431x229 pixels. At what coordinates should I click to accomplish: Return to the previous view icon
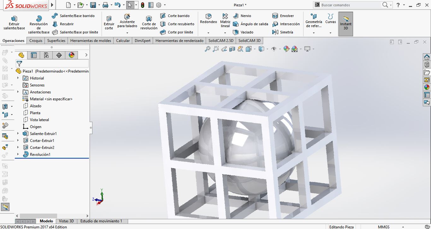coord(224,49)
